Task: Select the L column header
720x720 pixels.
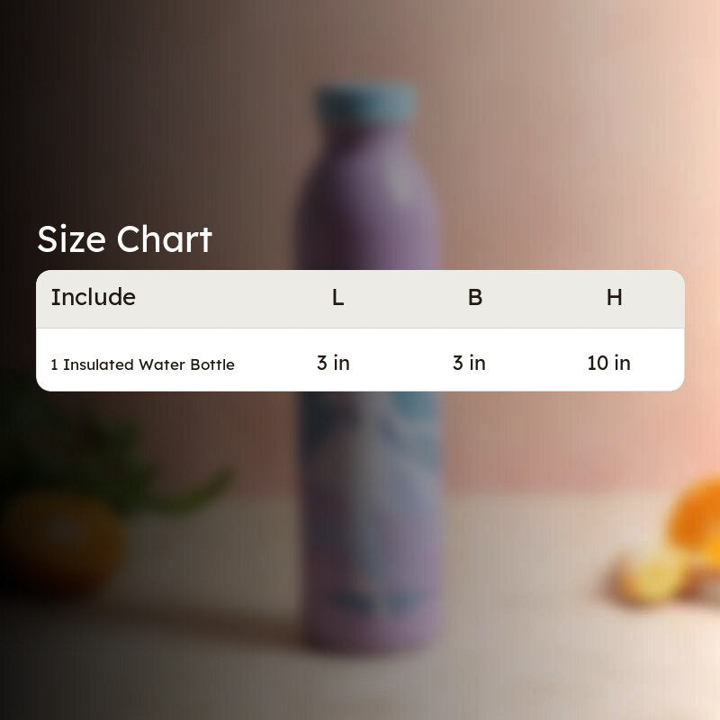Action: [338, 298]
